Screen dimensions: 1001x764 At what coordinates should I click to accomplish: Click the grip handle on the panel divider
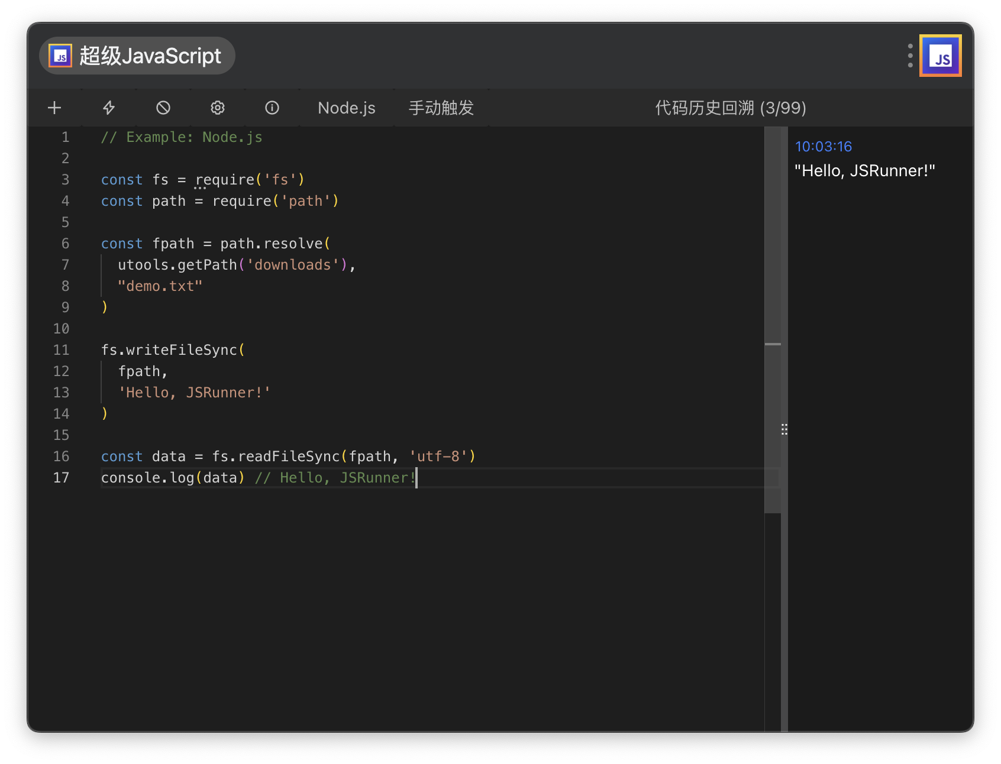pyautogui.click(x=784, y=429)
